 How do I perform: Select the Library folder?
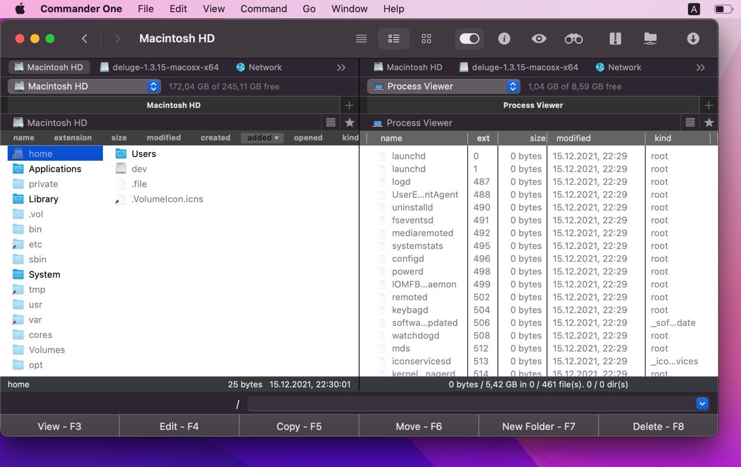coord(56,199)
